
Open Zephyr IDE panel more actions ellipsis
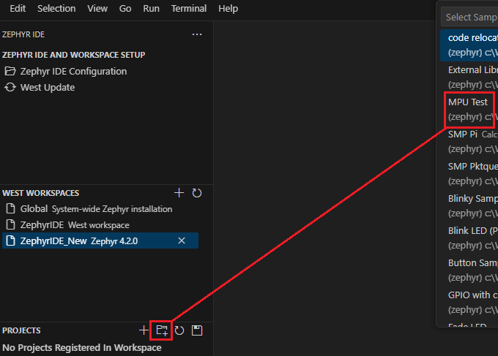[x=197, y=34]
